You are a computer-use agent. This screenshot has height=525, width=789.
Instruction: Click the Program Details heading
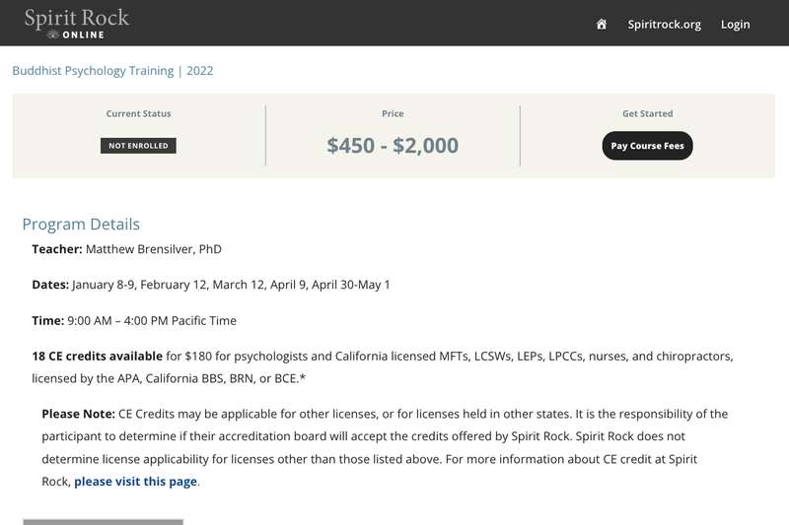81,224
